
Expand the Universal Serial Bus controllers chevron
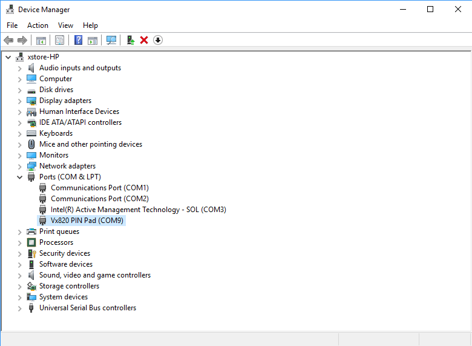pyautogui.click(x=19, y=308)
